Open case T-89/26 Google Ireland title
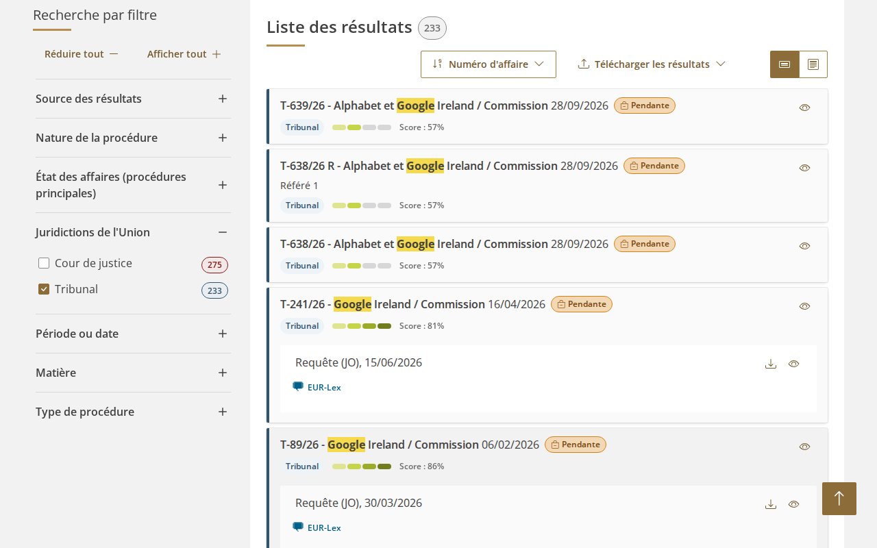This screenshot has height=548, width=877. [x=380, y=445]
